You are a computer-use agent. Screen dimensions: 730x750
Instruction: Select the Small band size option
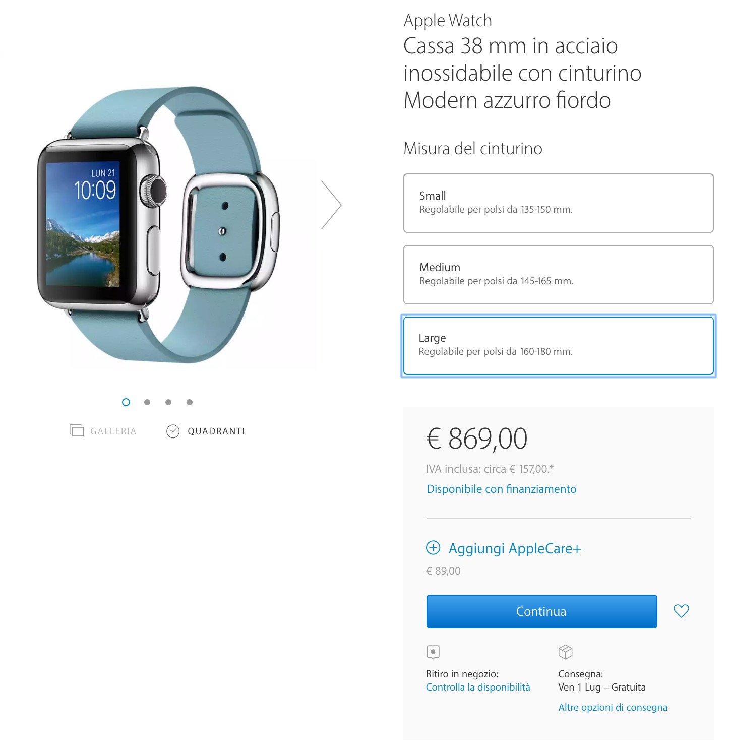pyautogui.click(x=559, y=203)
